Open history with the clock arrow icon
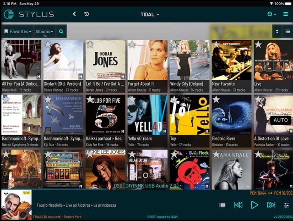293x221 pixels. (87, 14)
